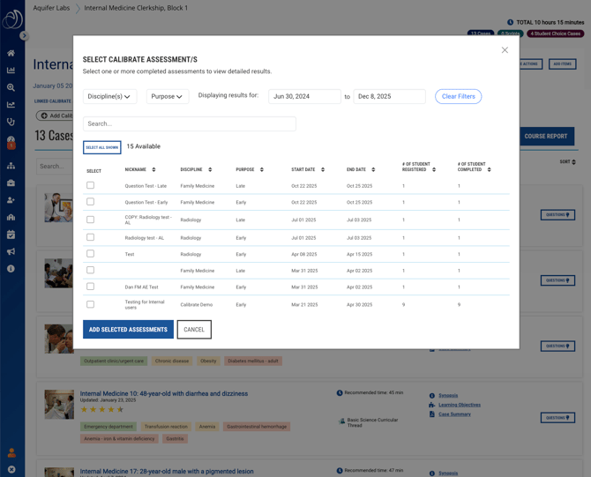This screenshot has width=591, height=477.
Task: Cancel the assessment selection dialog
Action: point(194,329)
